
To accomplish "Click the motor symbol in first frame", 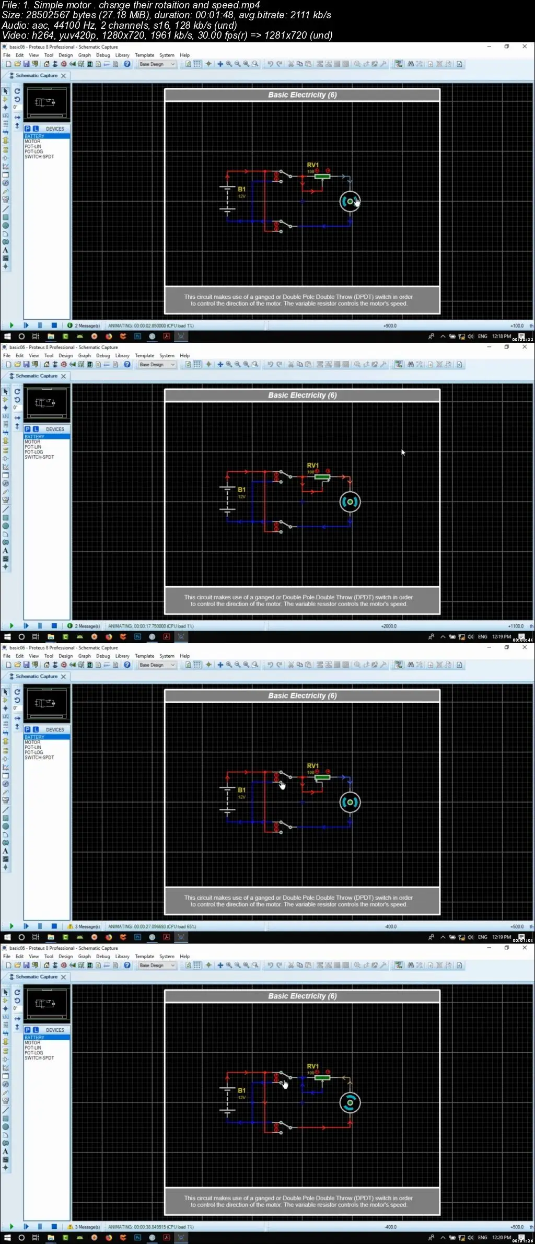I will [x=350, y=202].
